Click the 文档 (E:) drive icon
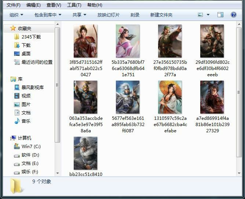The image size is (245, 199). click(x=17, y=164)
